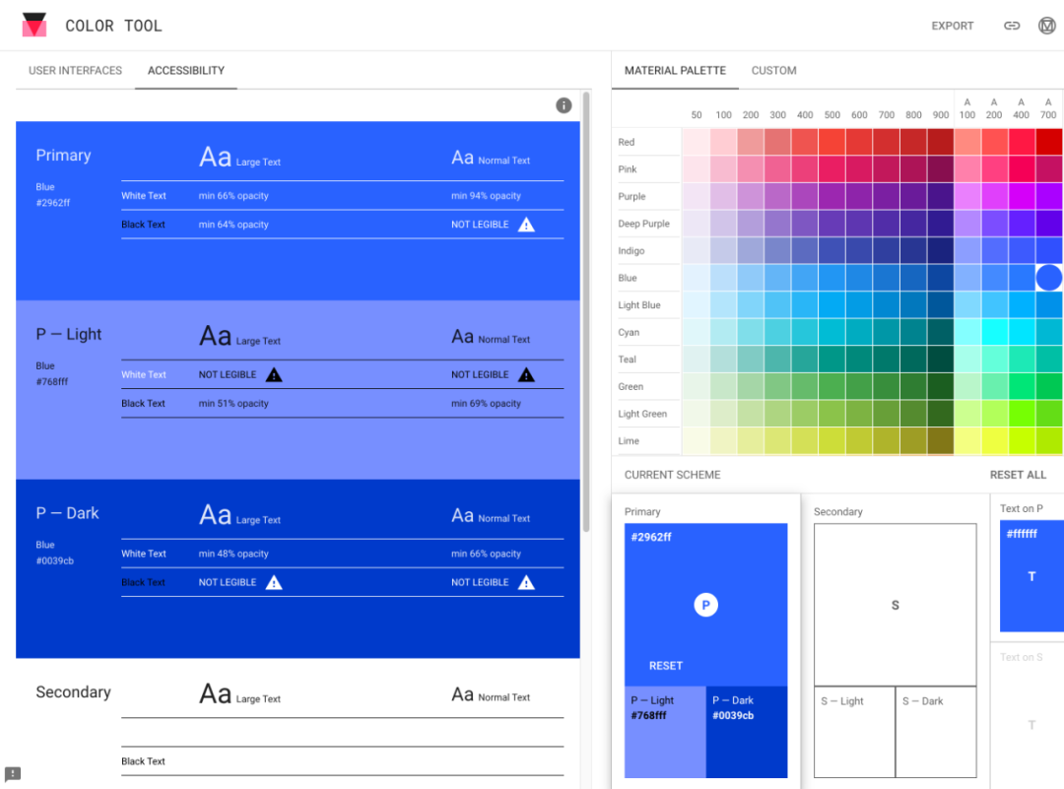Screen dimensions: 1064x789
Task: Click P-Dark 'min 48% opacity' text
Action: (x=233, y=554)
